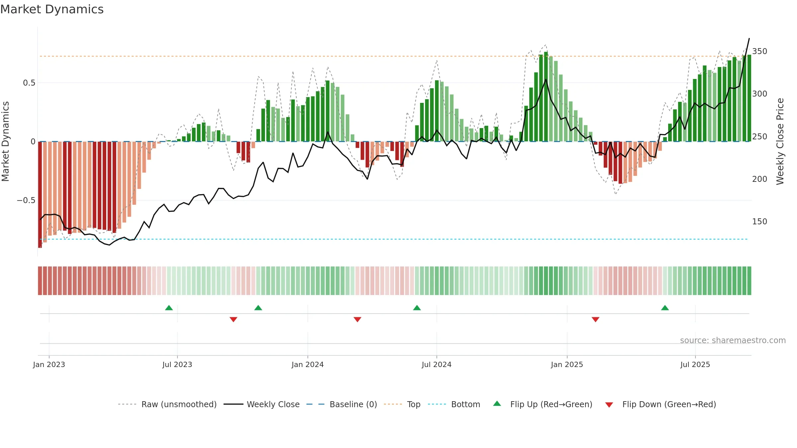Click the 300 price tick label

[760, 94]
